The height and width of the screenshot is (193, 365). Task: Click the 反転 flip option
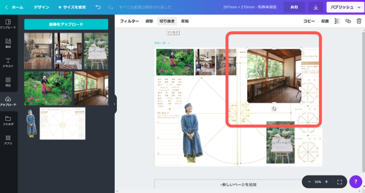[x=185, y=21]
